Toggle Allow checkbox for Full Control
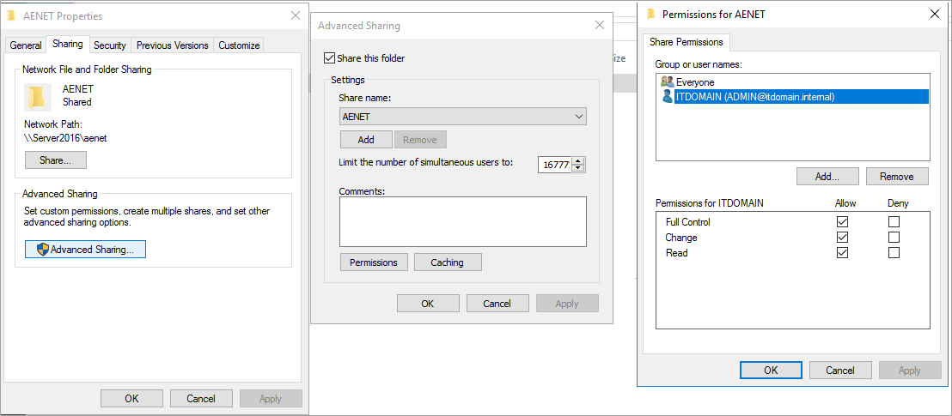The image size is (952, 416). pyautogui.click(x=842, y=222)
